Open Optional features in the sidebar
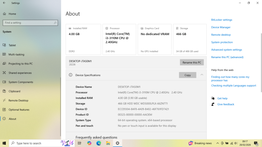 pos(19,110)
